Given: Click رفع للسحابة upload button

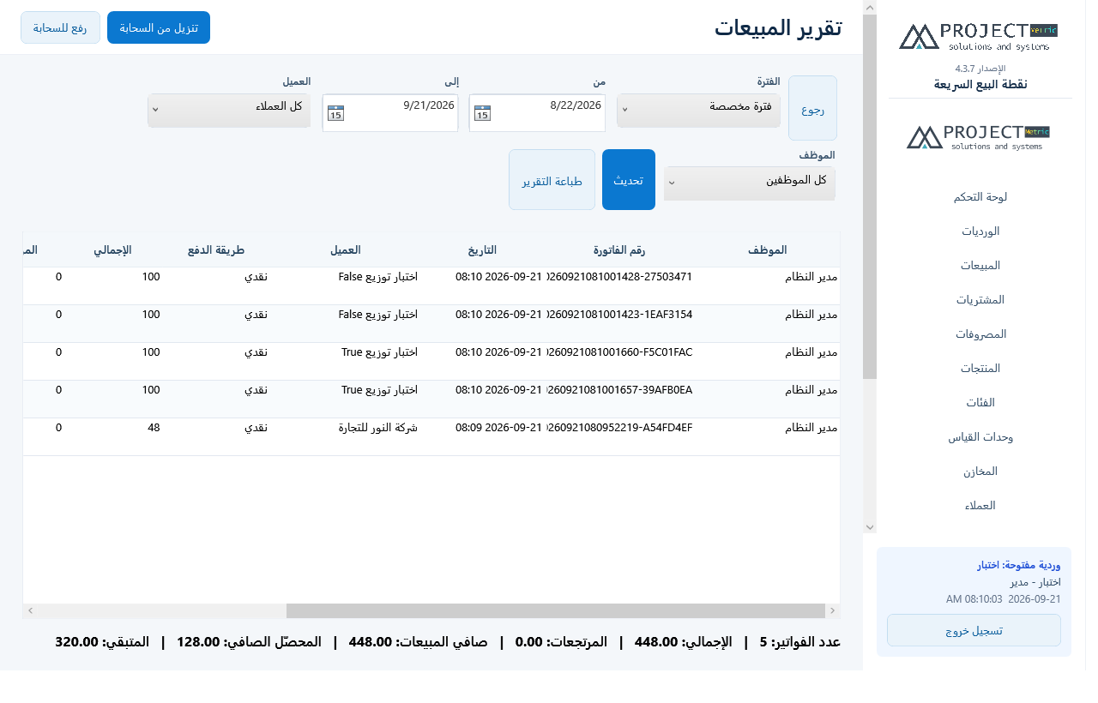Looking at the screenshot, I should [60, 27].
